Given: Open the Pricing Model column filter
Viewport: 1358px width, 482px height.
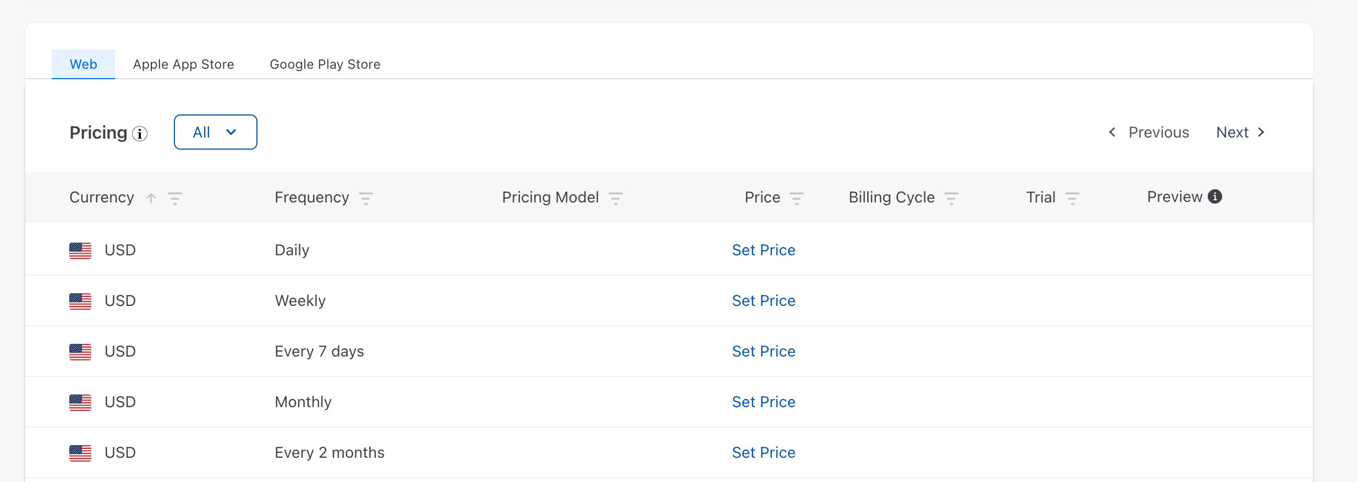Looking at the screenshot, I should click(x=616, y=198).
